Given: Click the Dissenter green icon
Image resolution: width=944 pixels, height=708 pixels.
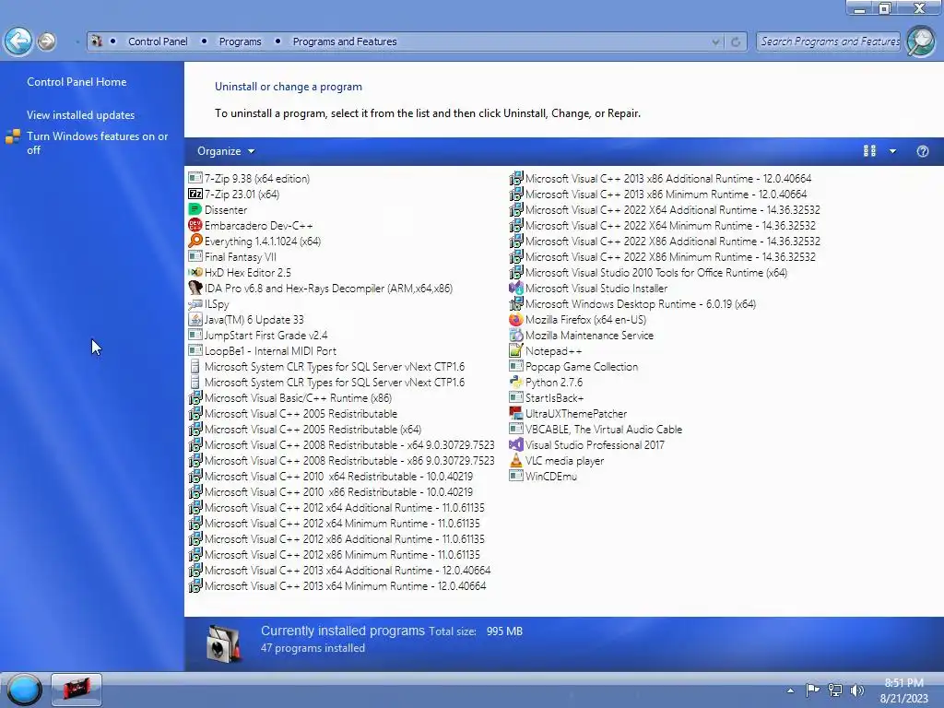Looking at the screenshot, I should tap(195, 209).
